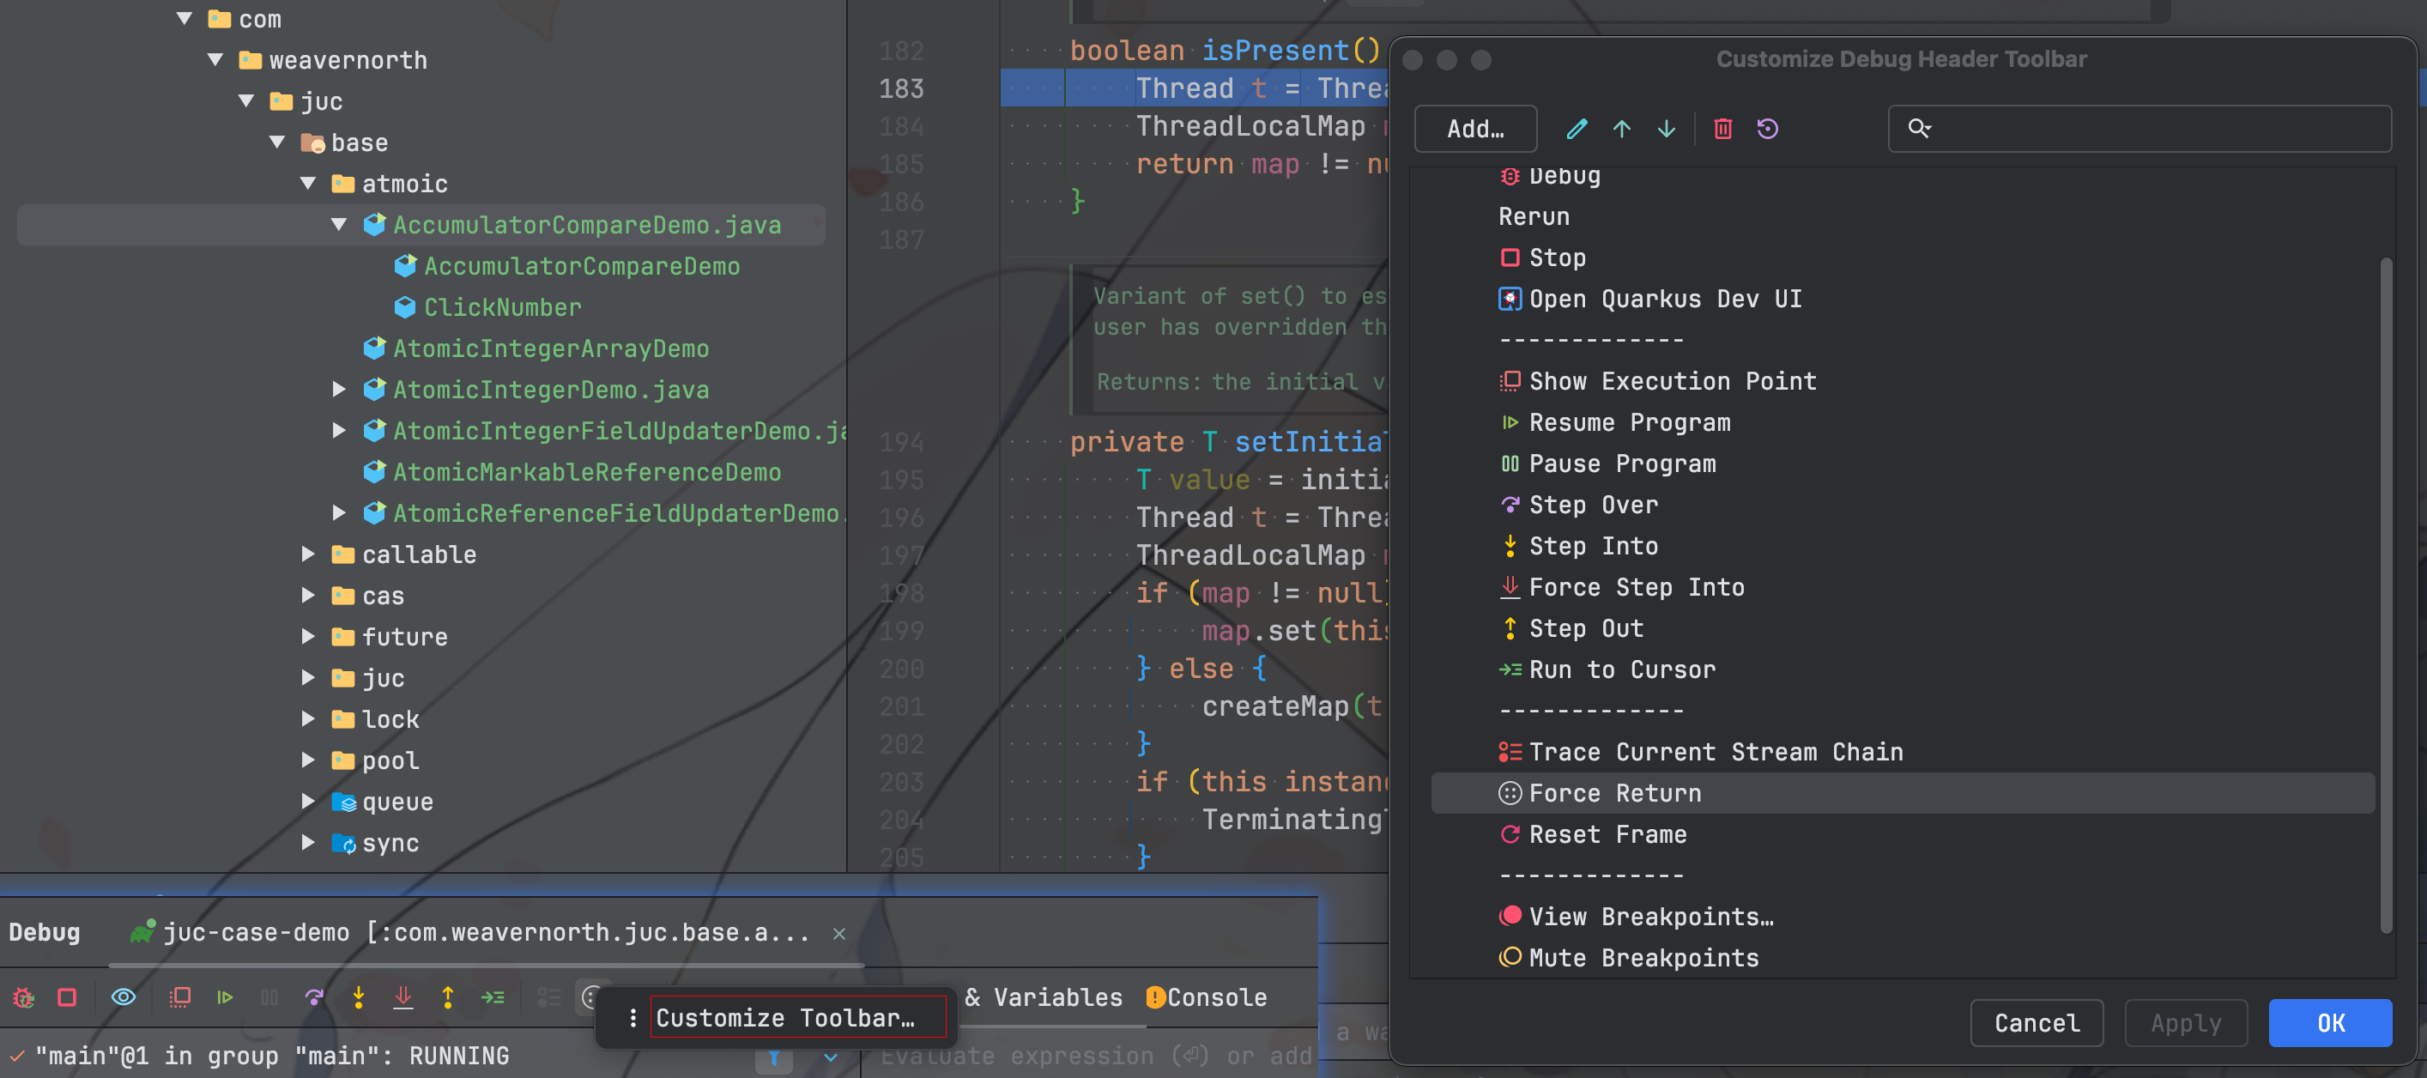This screenshot has height=1078, width=2427.
Task: Expand AtomicIntegerDemo.java node
Action: coord(339,389)
